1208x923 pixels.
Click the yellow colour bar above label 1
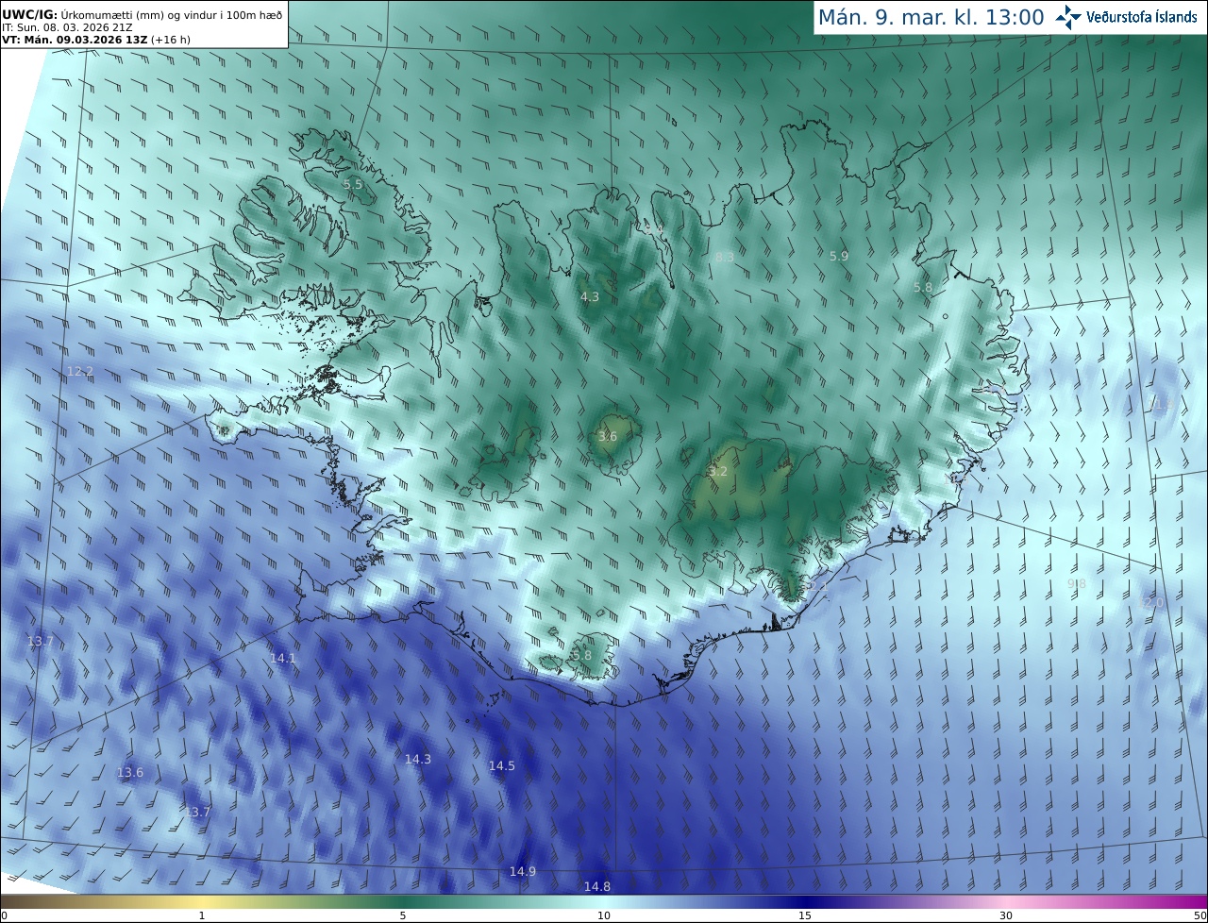(202, 902)
